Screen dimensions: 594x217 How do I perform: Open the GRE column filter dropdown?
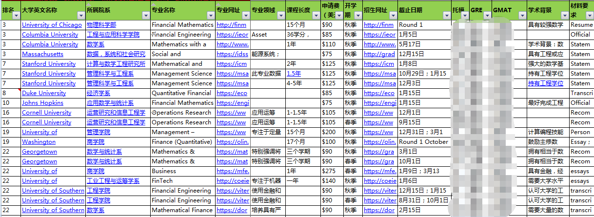click(x=488, y=16)
